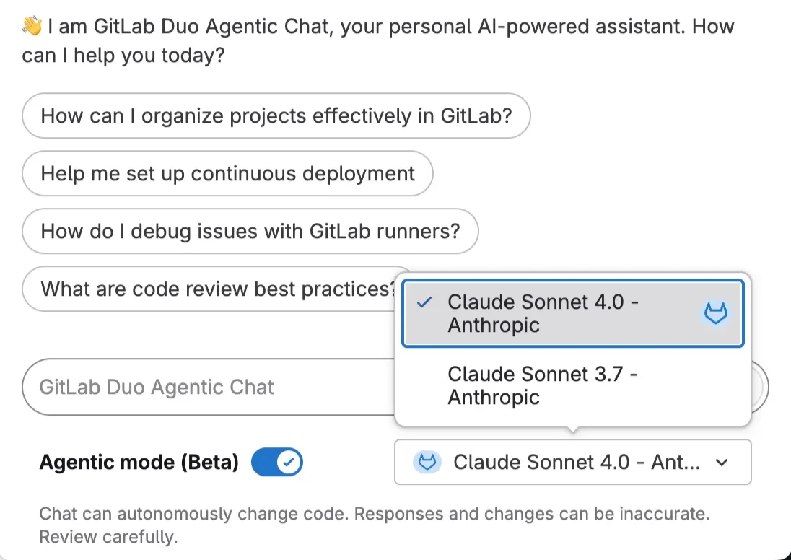Click the tanuki icon on the model selector button

pyautogui.click(x=427, y=462)
